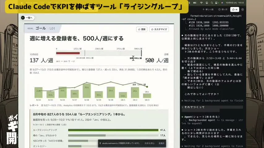Click the 9/24 bar in the chart

coord(38,92)
